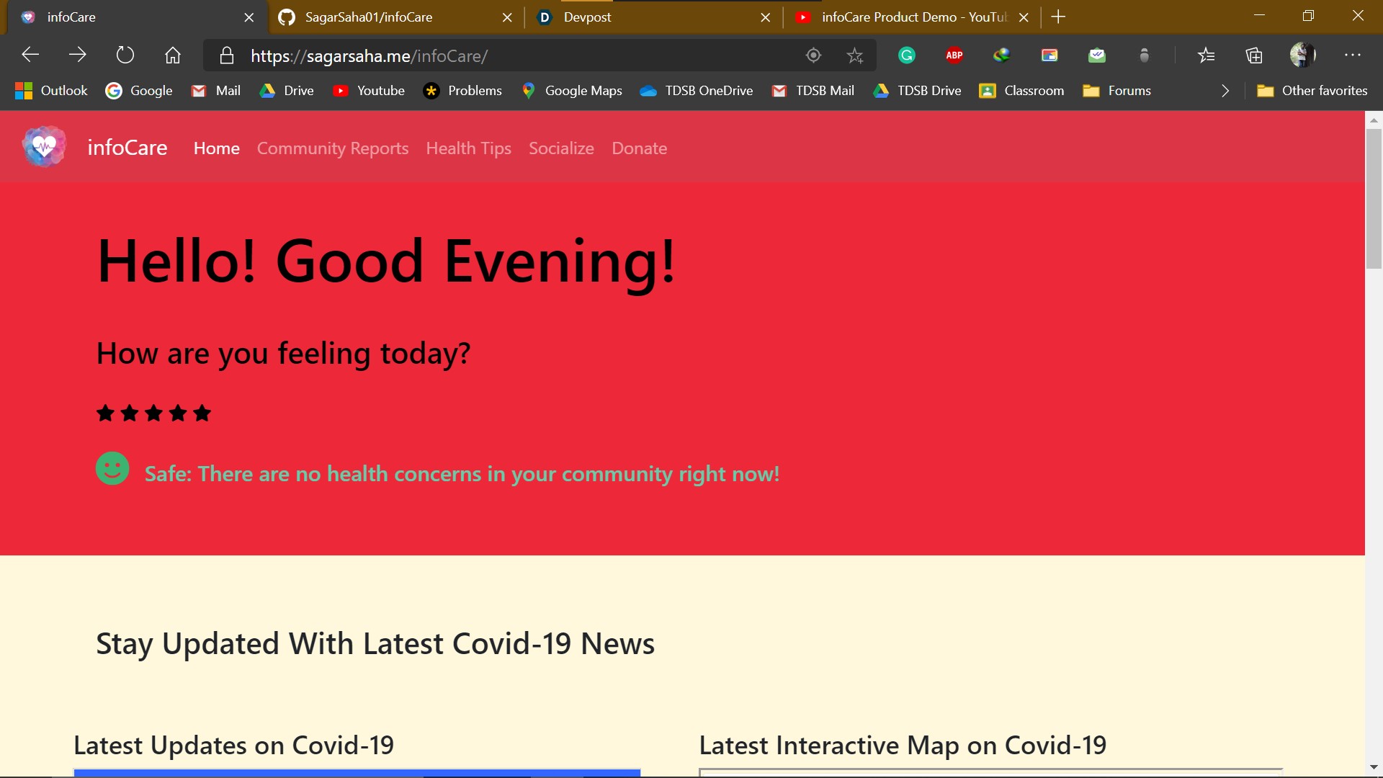Viewport: 1383px width, 778px height.
Task: Open browser settings and more menu
Action: tap(1353, 55)
